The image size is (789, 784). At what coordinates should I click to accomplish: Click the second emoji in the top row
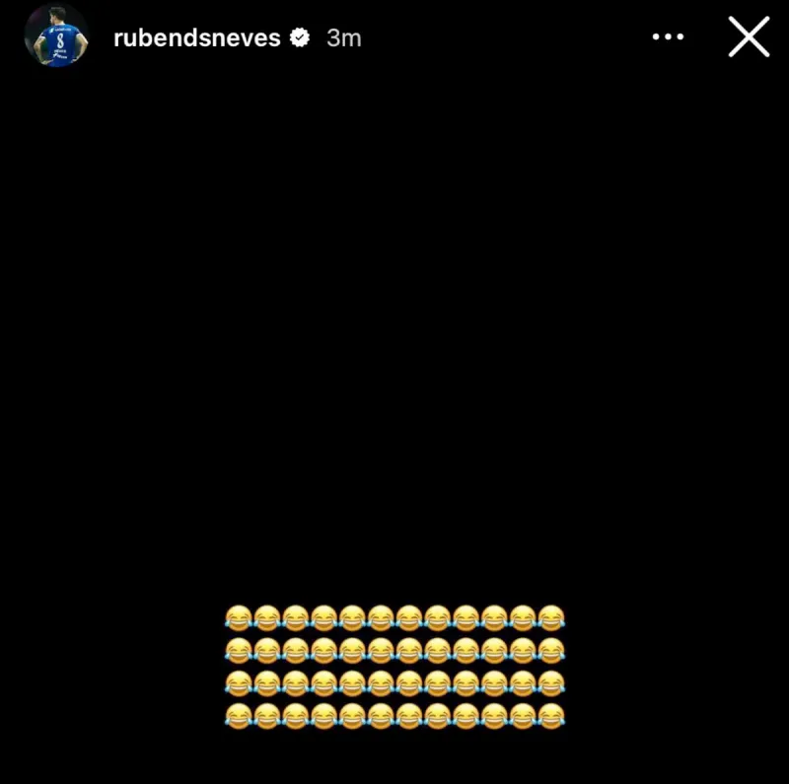point(266,618)
